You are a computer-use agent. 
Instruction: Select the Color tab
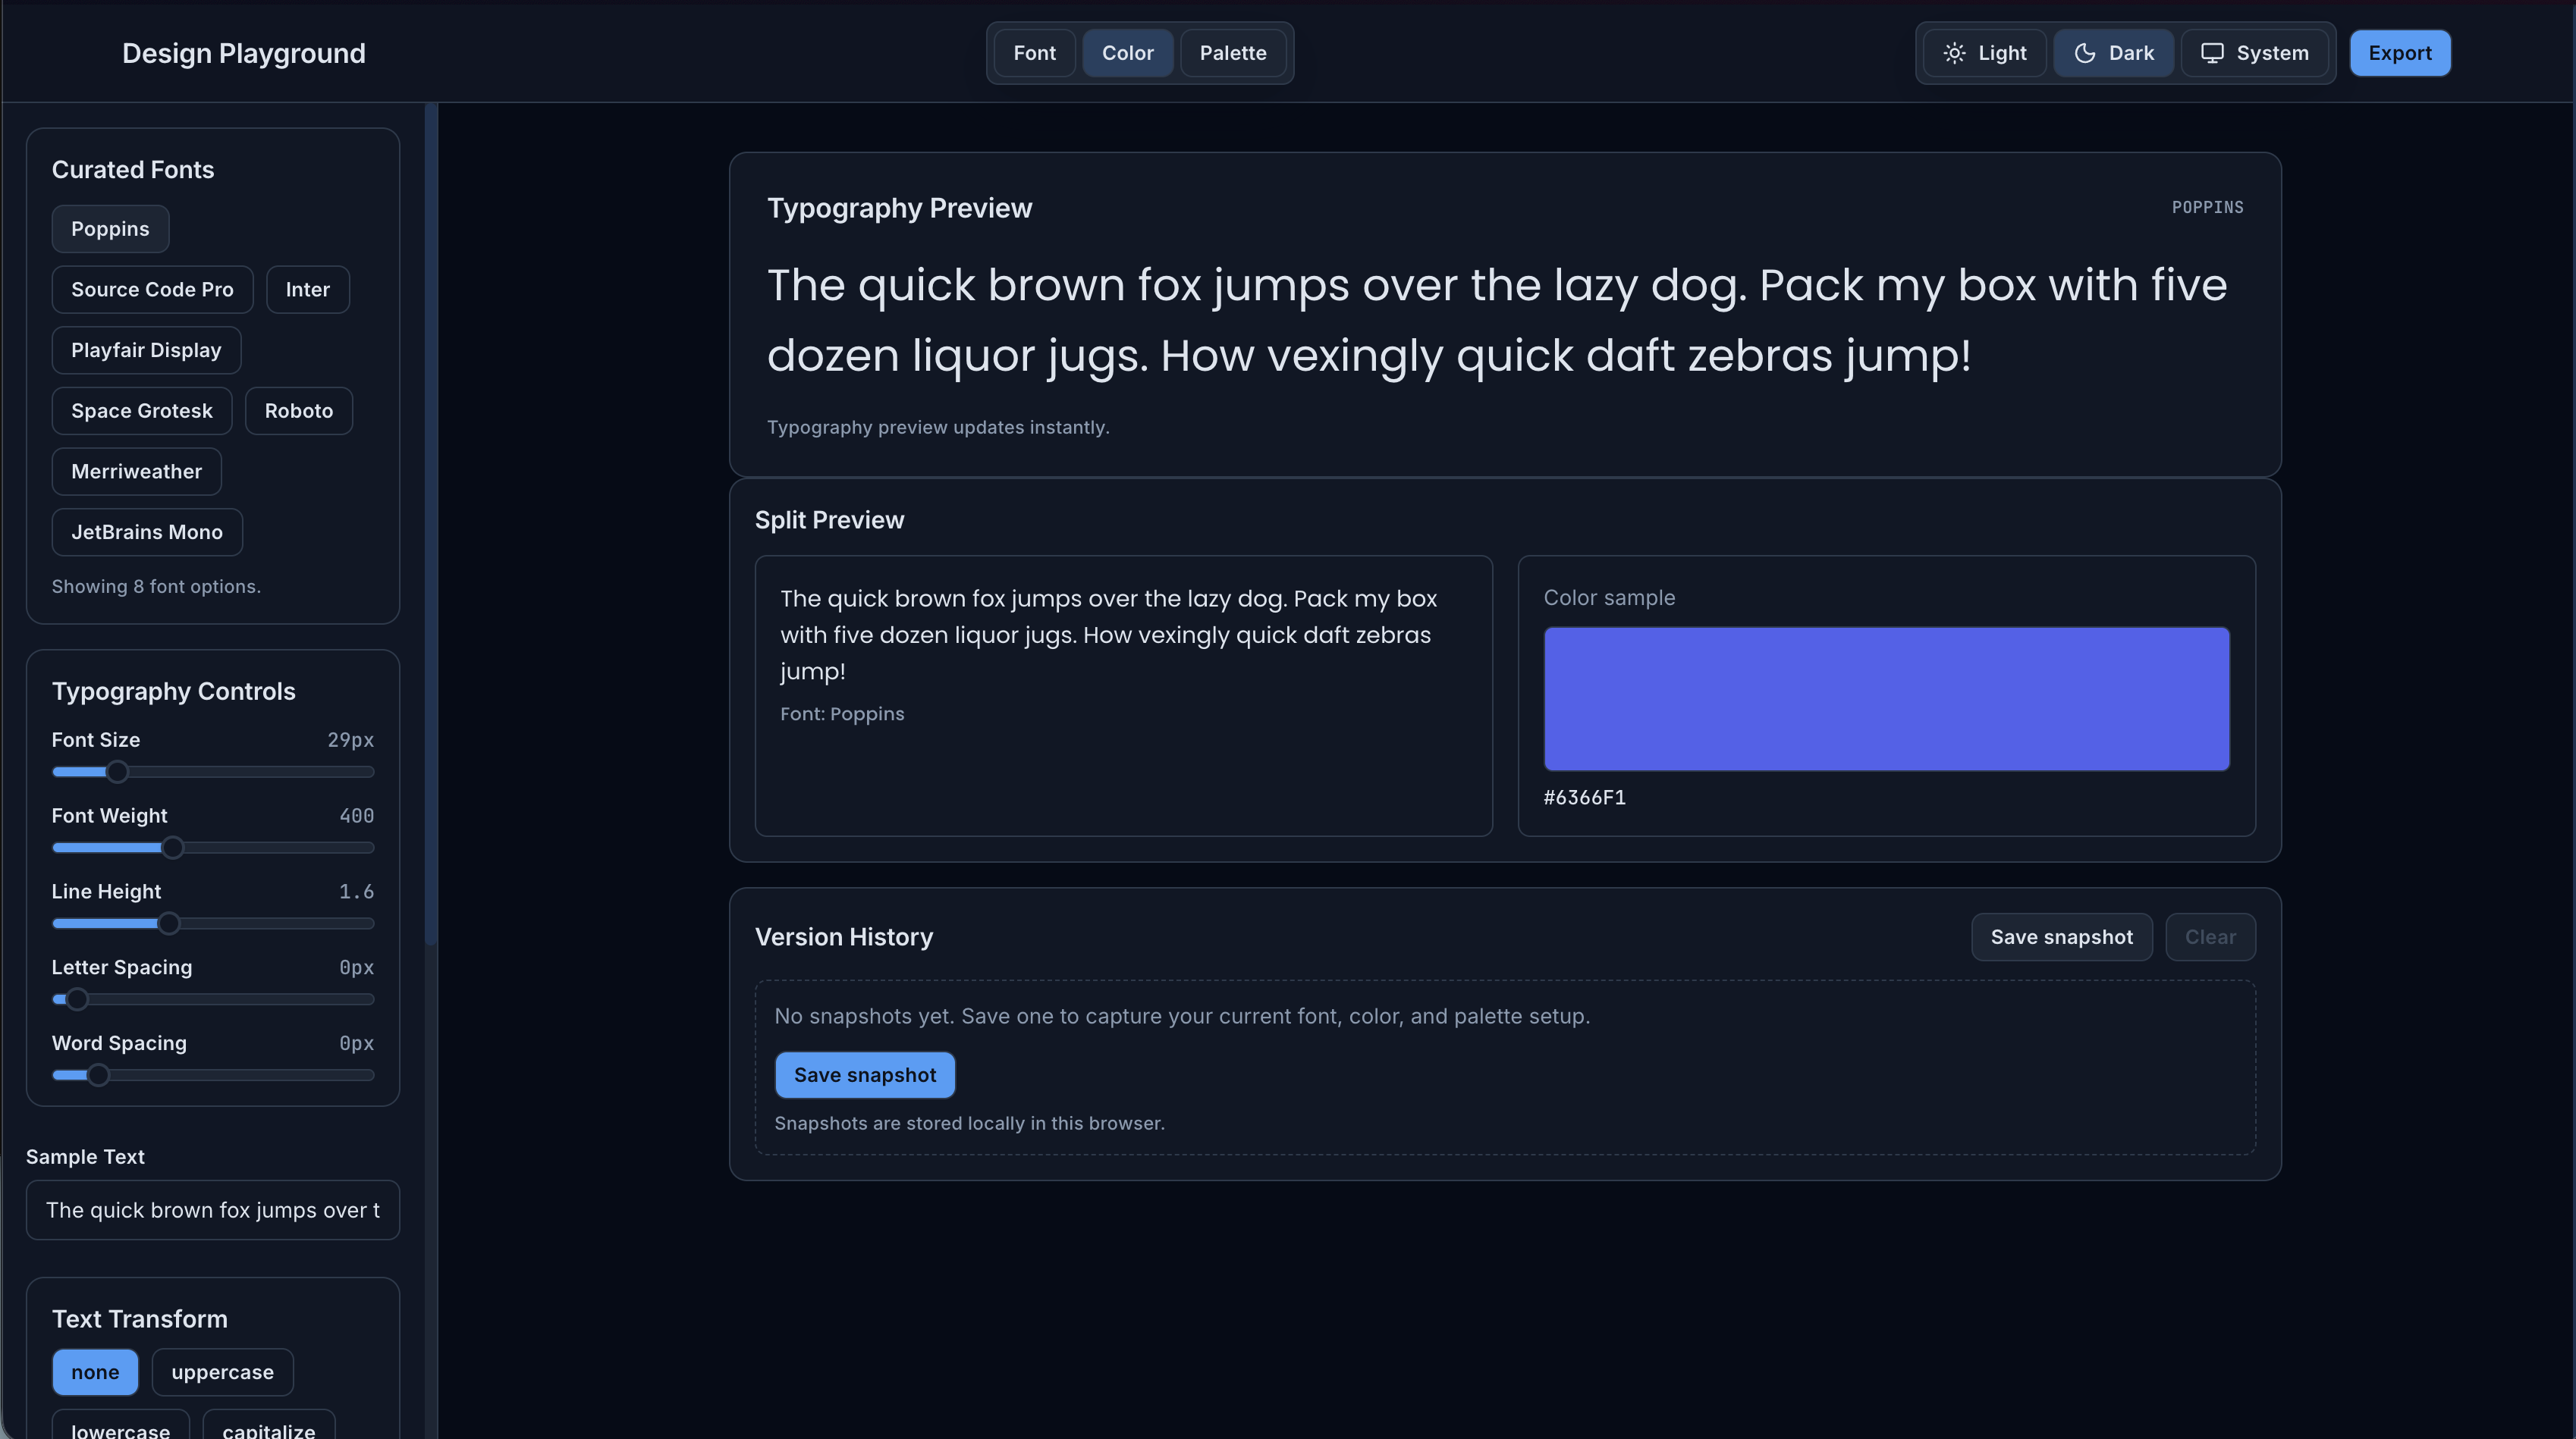click(x=1128, y=52)
